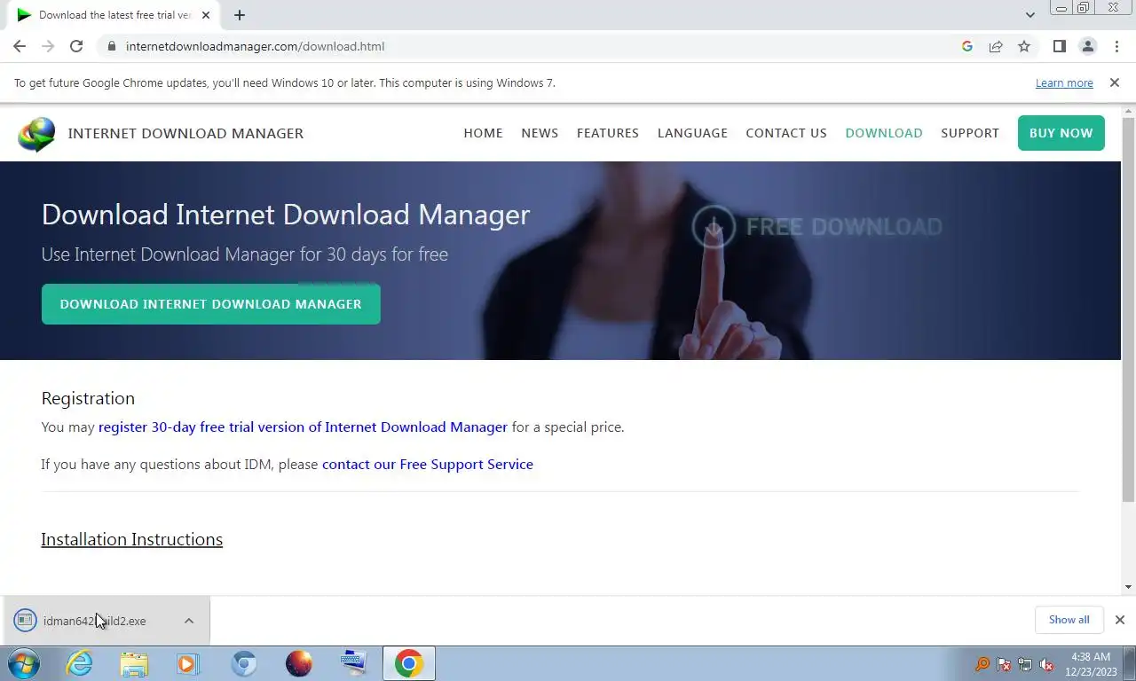
Task: Click the share page icon
Action: (x=996, y=46)
